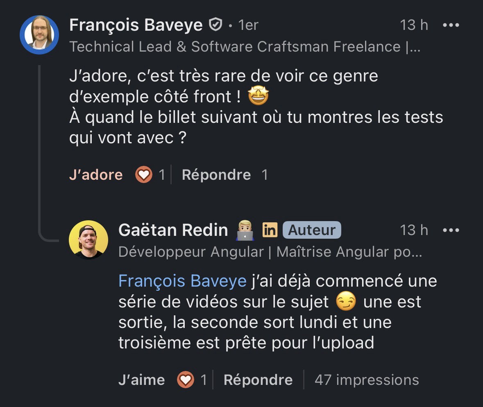Open Gaëtan Redin's profile picture

click(89, 240)
